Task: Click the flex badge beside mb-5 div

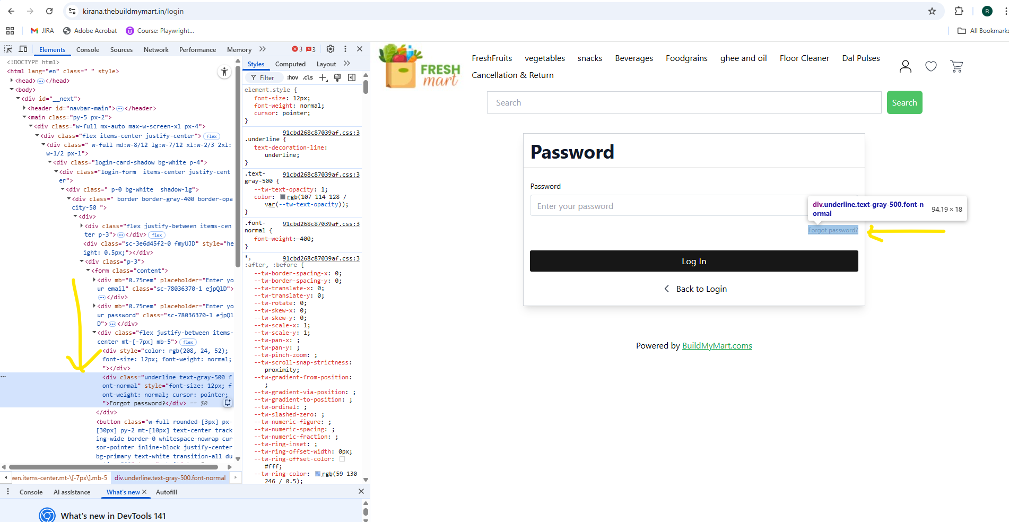Action: 188,342
